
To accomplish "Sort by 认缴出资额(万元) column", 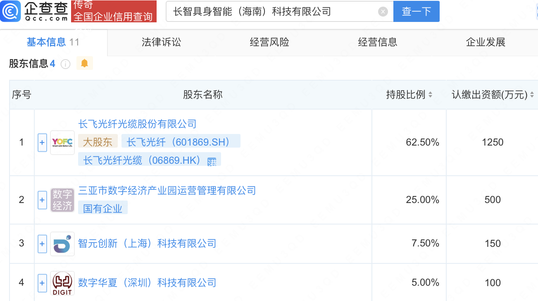I will coord(532,95).
